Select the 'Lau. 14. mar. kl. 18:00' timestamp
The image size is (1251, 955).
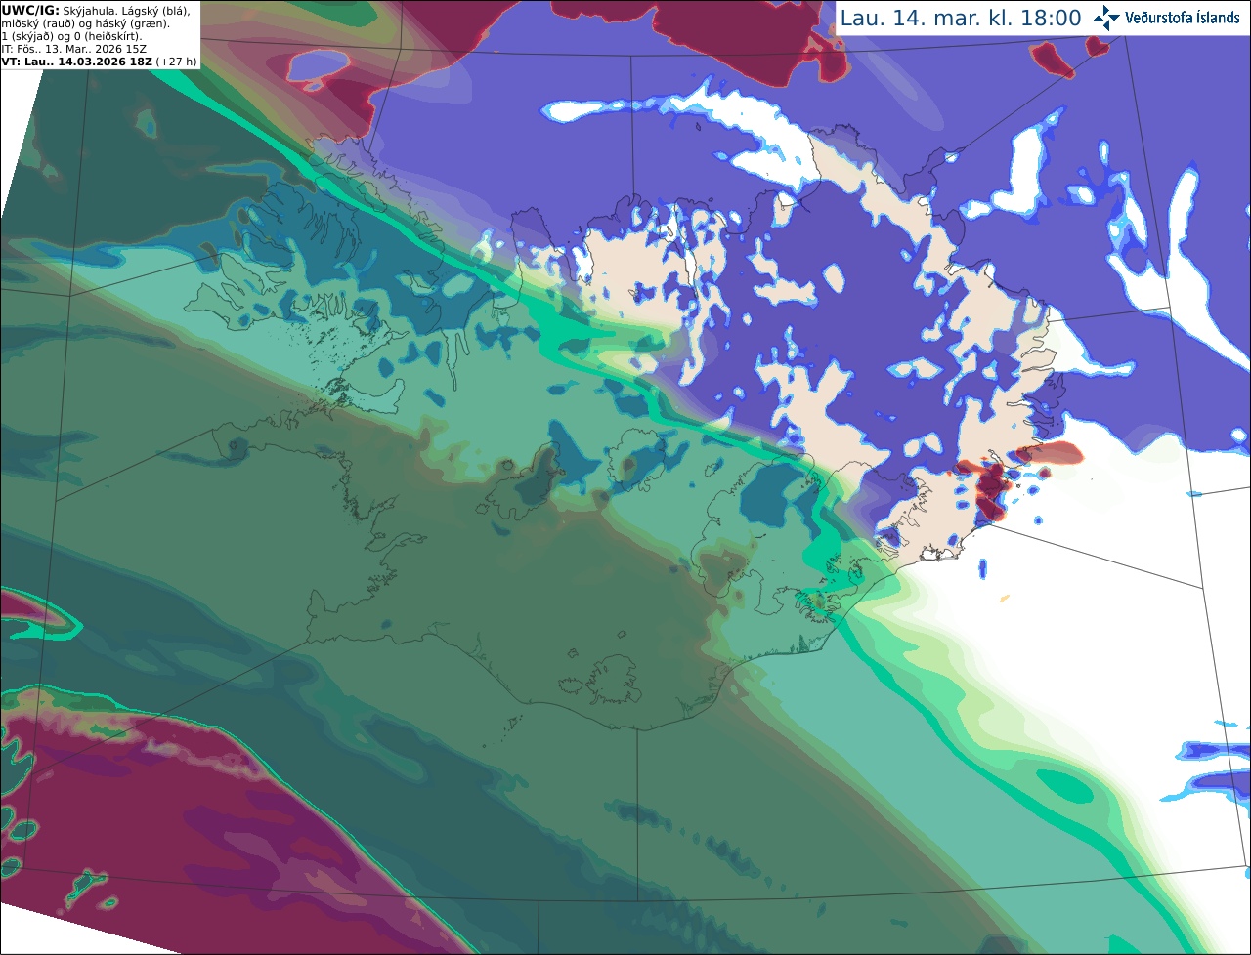961,19
